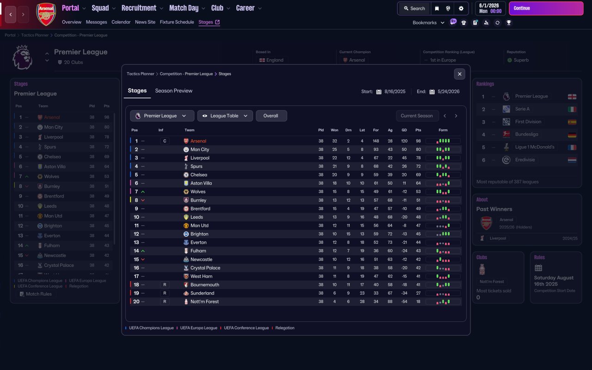
Task: Click Chelsea's crest in the modal table
Action: [x=186, y=175]
